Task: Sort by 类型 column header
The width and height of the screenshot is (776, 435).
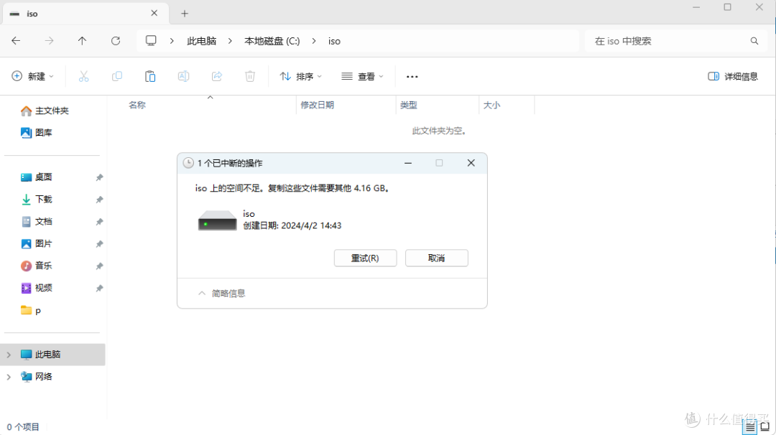Action: point(409,105)
